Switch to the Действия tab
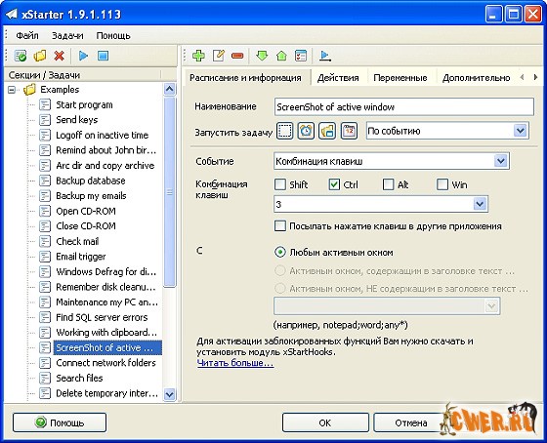The image size is (547, 443). [x=338, y=78]
